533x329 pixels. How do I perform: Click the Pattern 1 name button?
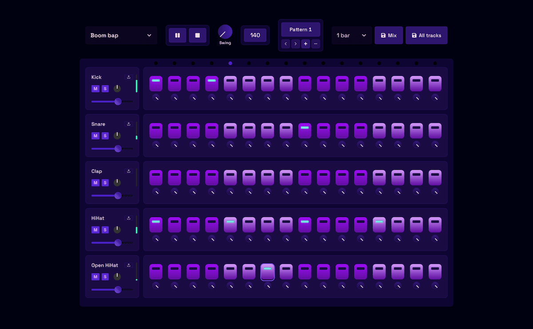point(301,30)
